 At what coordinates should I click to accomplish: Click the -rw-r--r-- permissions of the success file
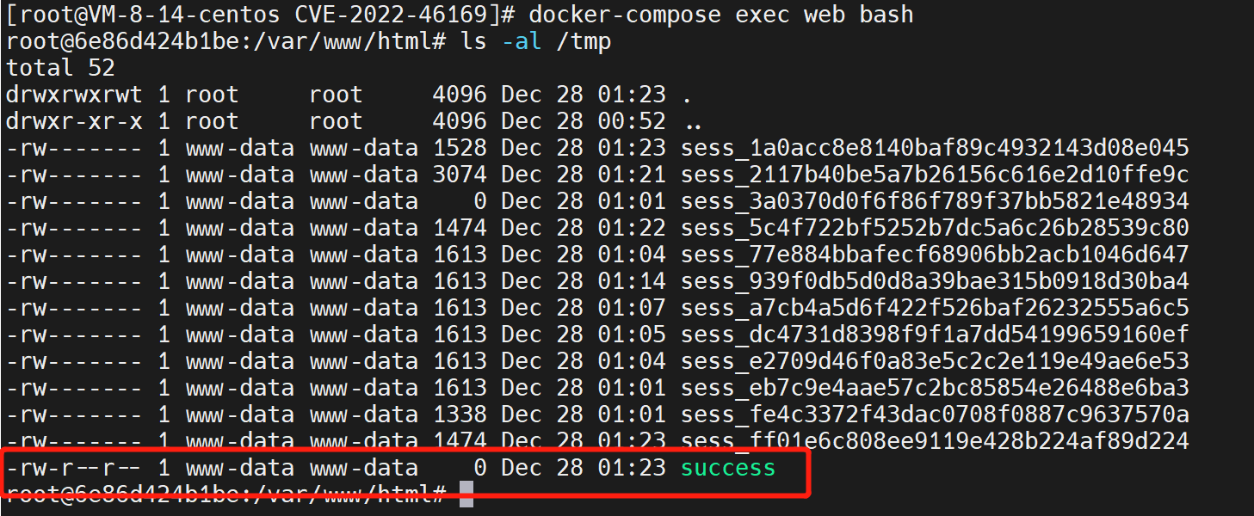click(74, 469)
